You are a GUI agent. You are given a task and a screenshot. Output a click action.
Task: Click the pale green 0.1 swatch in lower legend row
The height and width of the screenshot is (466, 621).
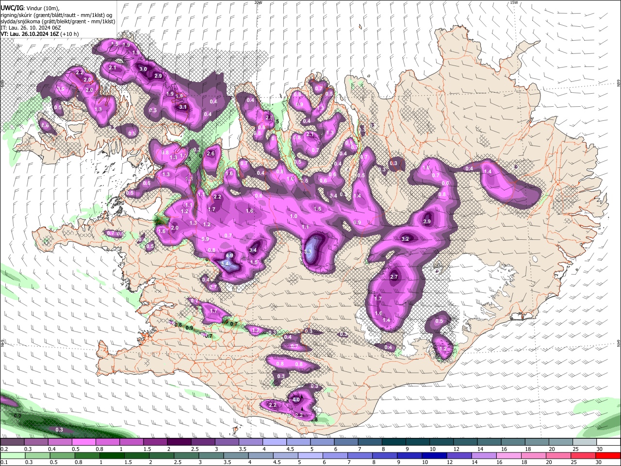click(13, 455)
